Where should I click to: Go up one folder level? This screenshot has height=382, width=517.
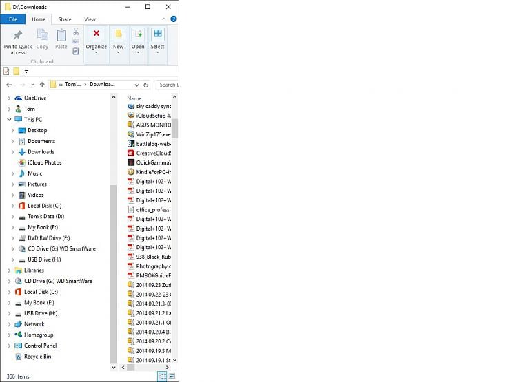(x=42, y=85)
